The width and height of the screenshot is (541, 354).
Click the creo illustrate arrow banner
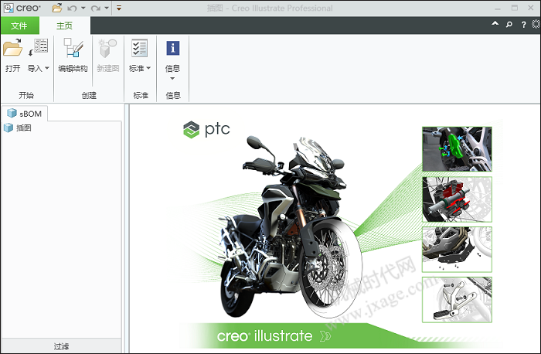tap(274, 335)
